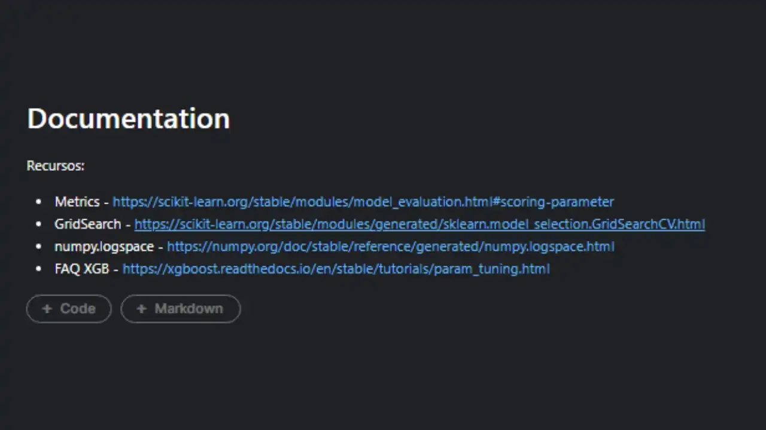
Task: Click the 'GridSearch' list item label
Action: [x=87, y=225]
